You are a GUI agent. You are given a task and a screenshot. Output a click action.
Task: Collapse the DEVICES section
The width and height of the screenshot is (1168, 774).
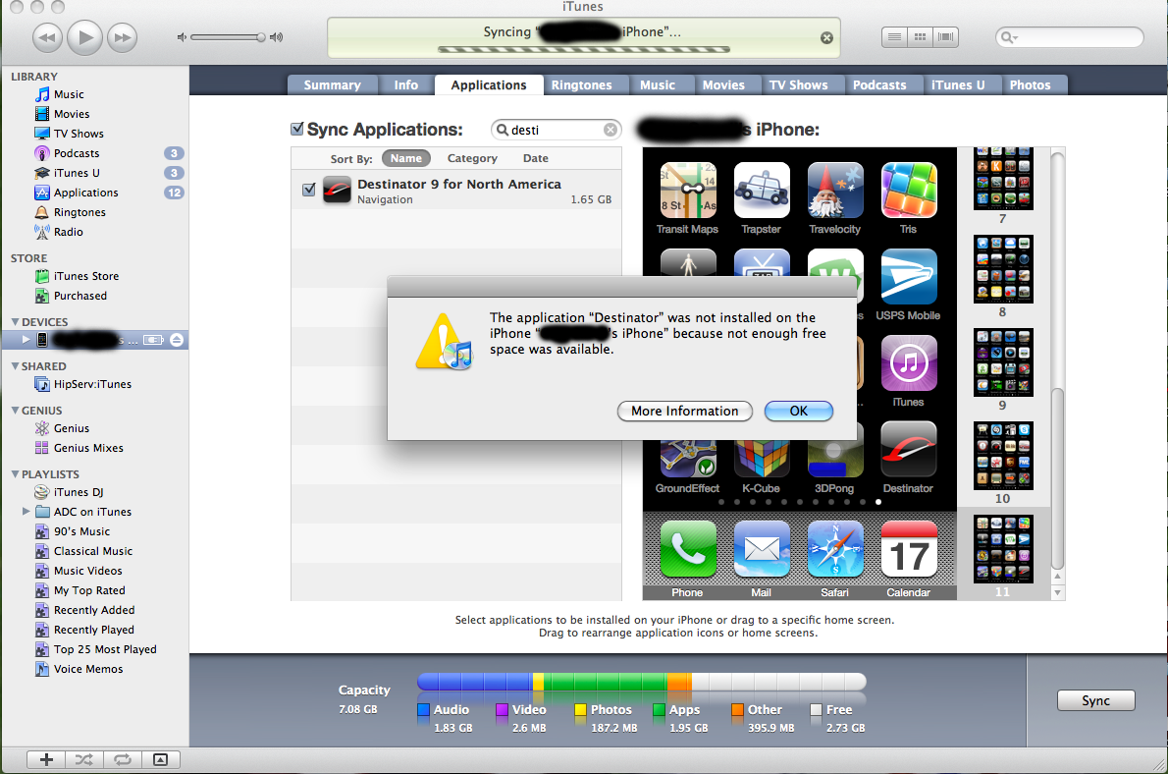[15, 322]
